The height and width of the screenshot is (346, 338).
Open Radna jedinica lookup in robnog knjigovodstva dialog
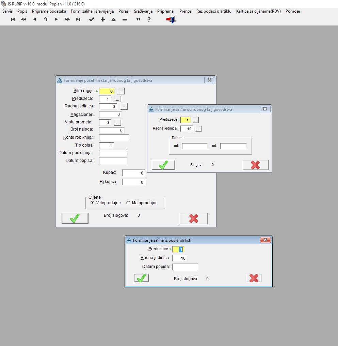point(198,129)
